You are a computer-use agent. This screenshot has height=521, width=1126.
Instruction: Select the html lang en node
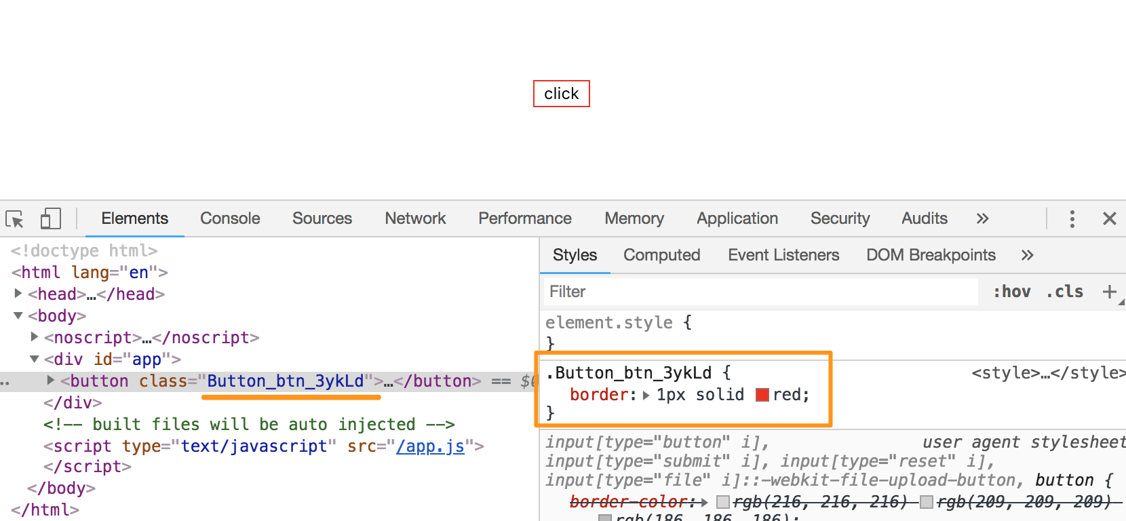(x=90, y=273)
